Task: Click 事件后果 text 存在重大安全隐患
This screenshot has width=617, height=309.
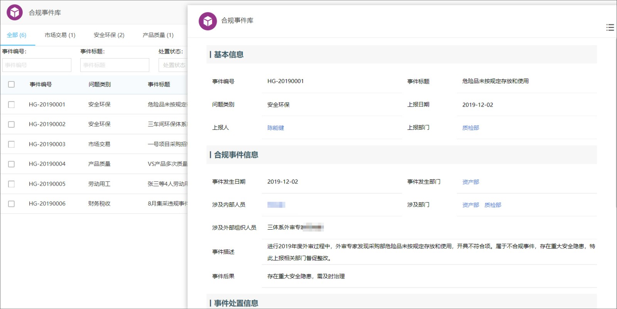Action: (x=289, y=276)
